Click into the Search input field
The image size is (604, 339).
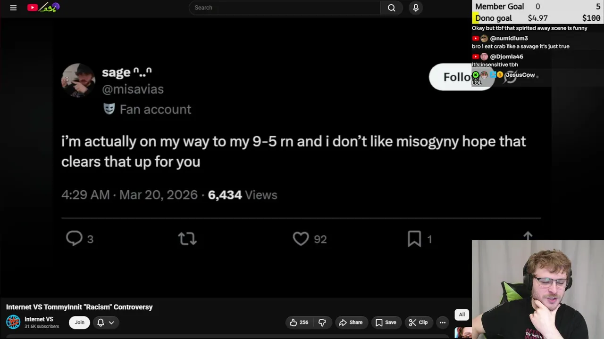point(283,8)
